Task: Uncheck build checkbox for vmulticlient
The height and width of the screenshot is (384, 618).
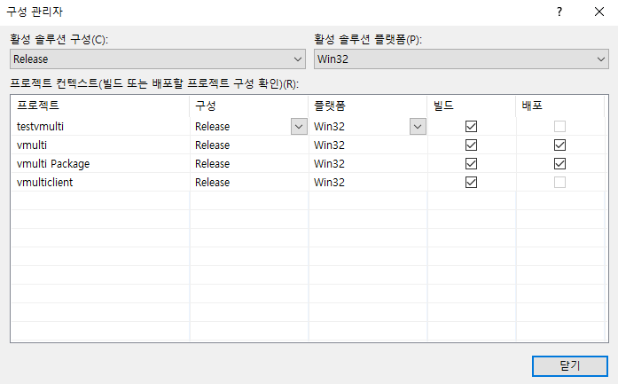Action: [x=472, y=182]
